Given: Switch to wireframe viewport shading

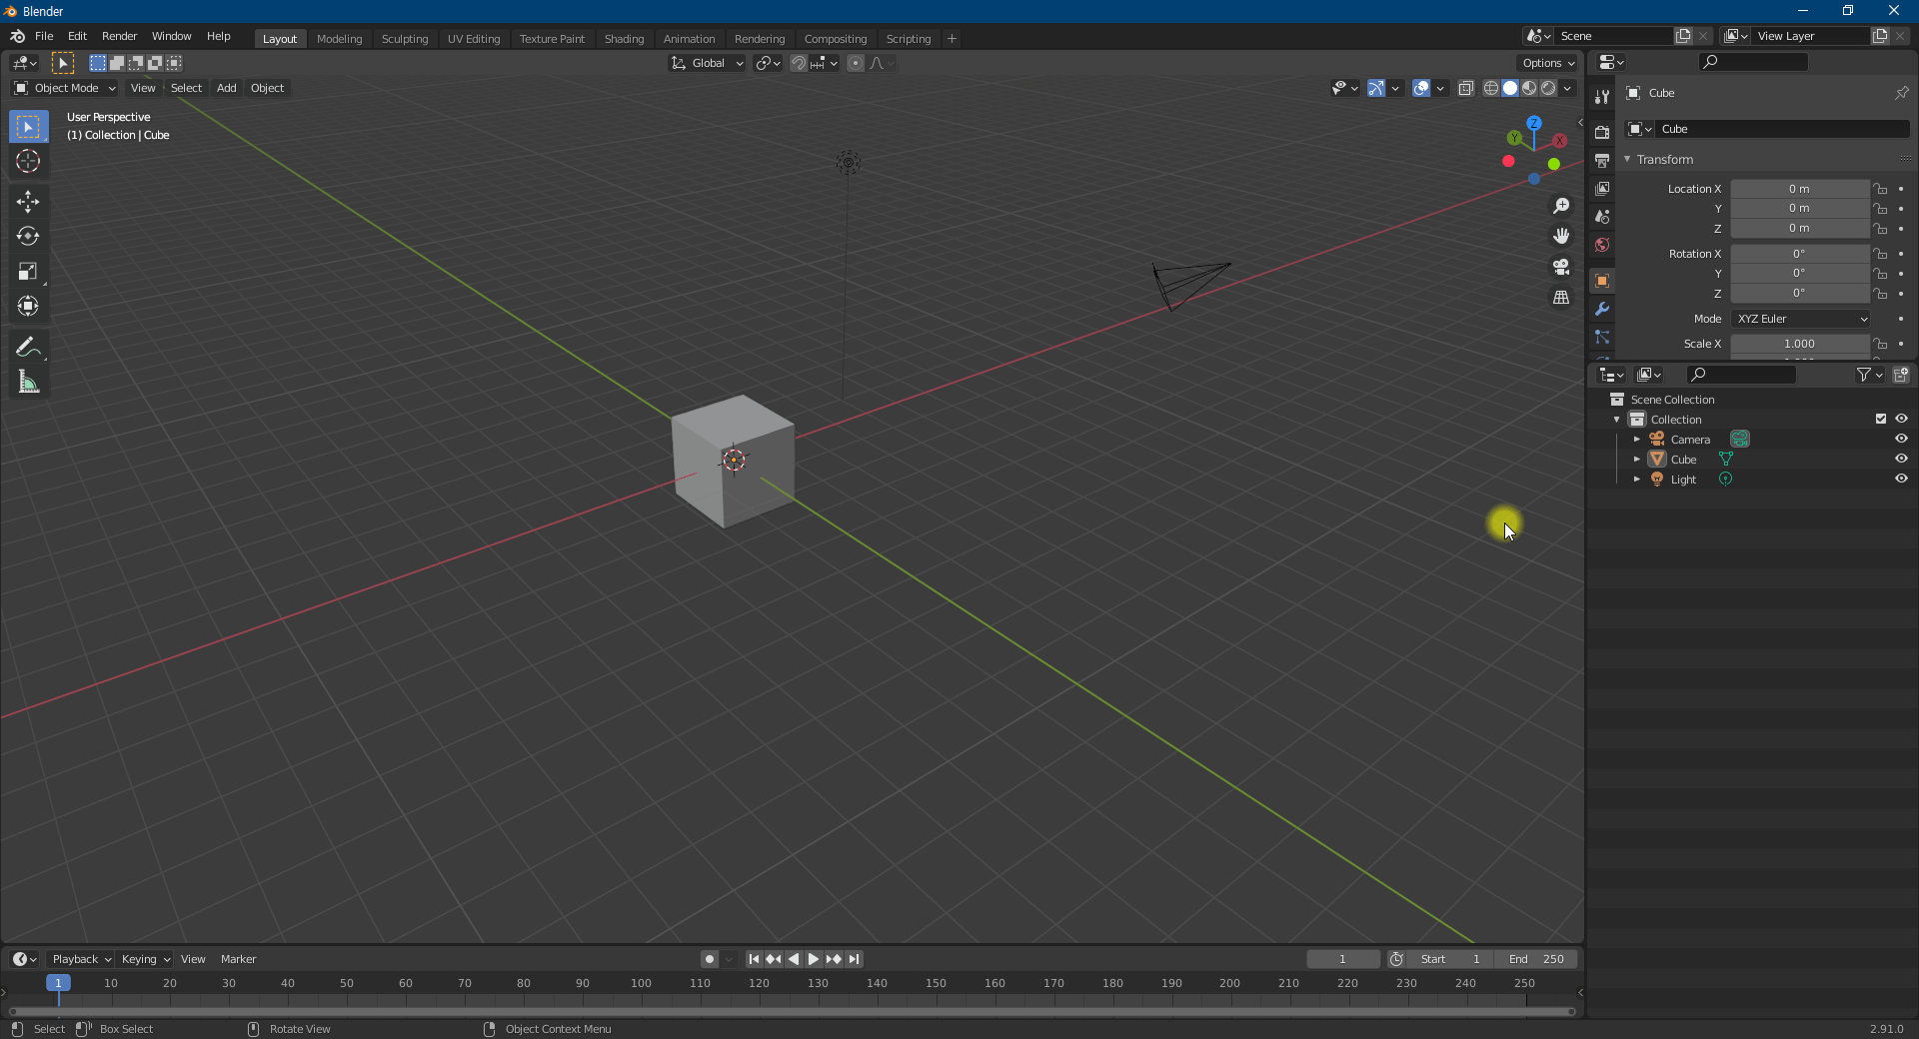Looking at the screenshot, I should click(1491, 88).
